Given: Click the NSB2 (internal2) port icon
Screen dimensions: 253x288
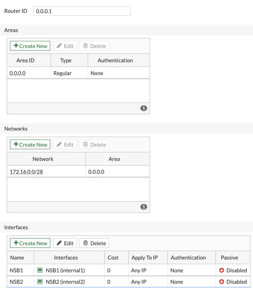Looking at the screenshot, I should (x=40, y=282).
